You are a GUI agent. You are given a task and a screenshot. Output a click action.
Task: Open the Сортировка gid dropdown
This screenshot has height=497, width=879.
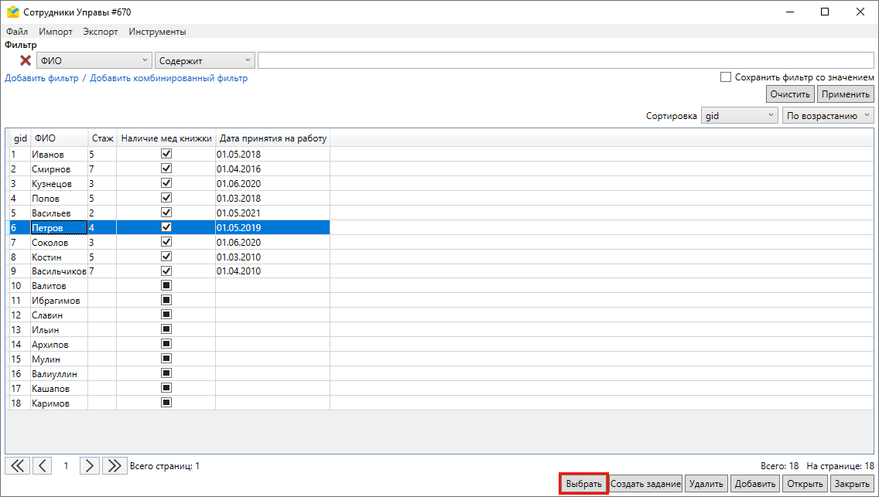[739, 116]
